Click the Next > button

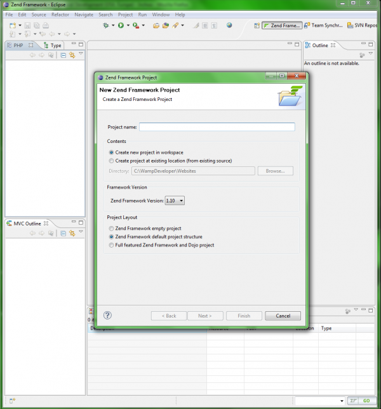tap(205, 316)
